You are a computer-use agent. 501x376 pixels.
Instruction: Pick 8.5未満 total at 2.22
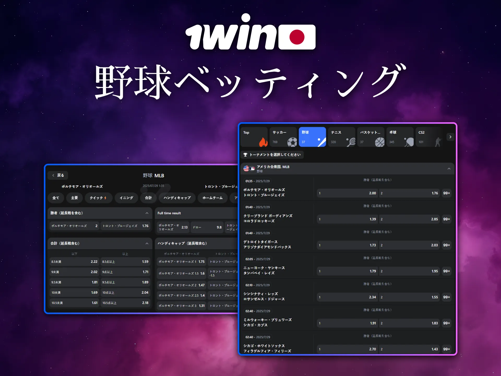pyautogui.click(x=74, y=262)
